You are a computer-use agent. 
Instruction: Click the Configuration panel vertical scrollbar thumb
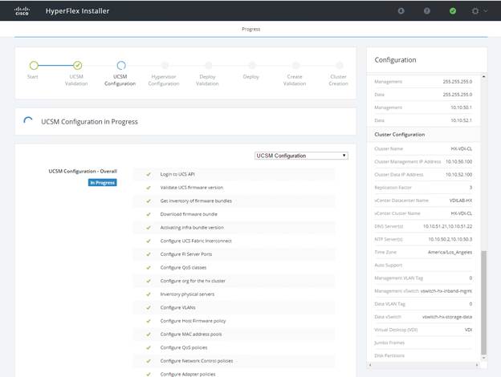tap(484, 302)
